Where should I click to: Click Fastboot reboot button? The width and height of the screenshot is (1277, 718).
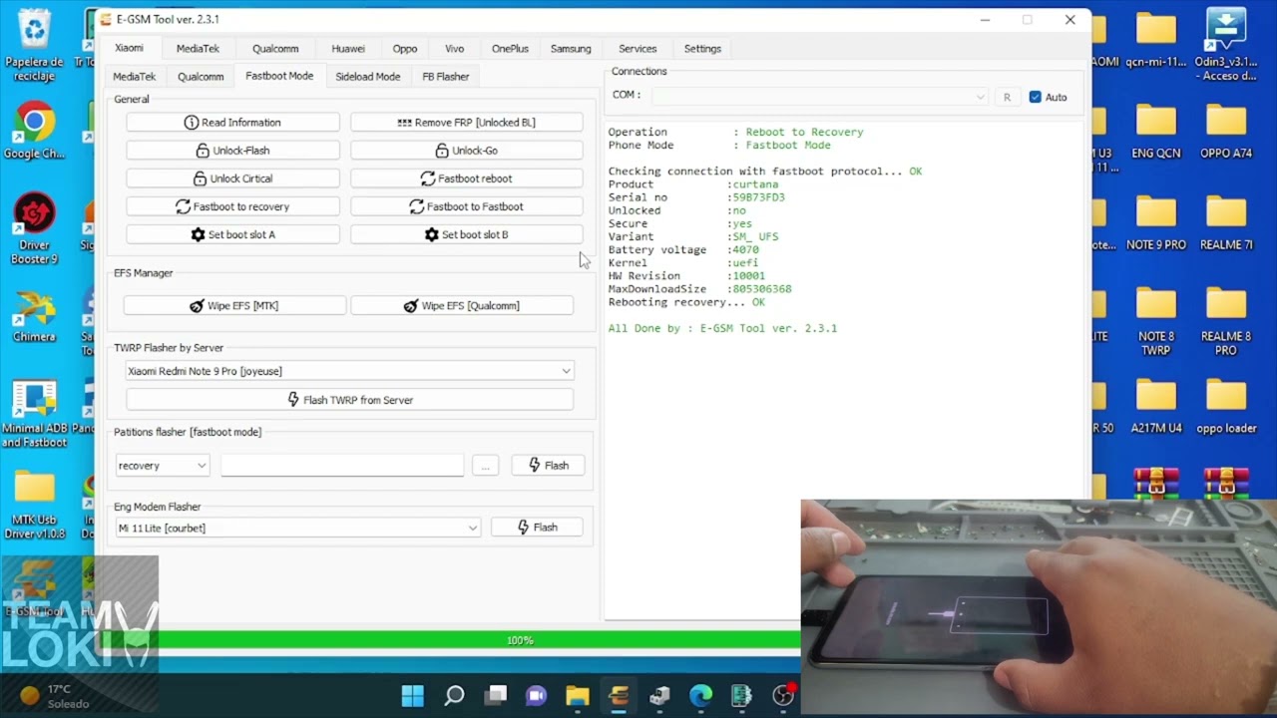[x=466, y=179]
